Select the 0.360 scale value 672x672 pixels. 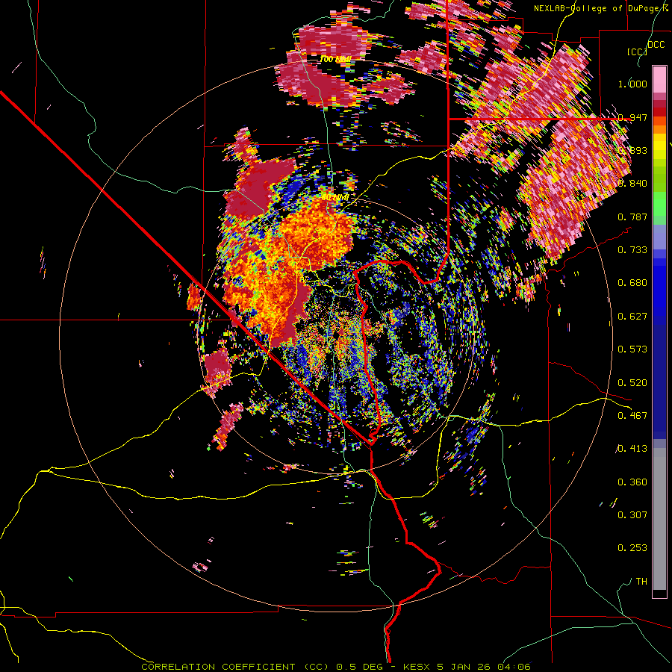pyautogui.click(x=632, y=482)
